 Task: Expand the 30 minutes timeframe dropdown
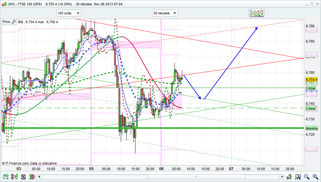[x=165, y=13]
